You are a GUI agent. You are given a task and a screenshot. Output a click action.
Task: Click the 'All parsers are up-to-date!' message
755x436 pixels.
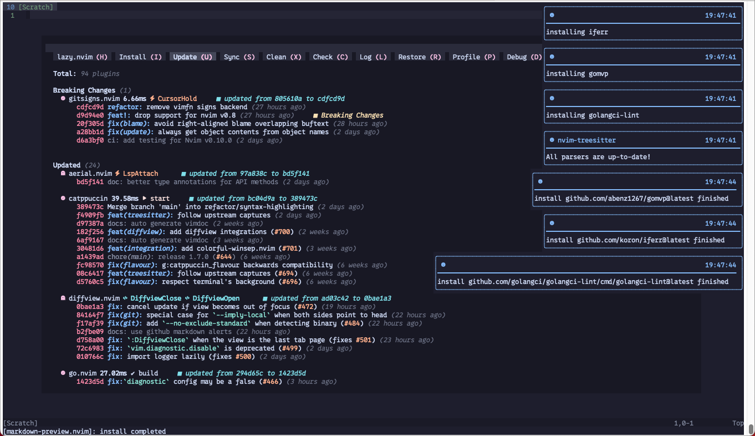(598, 157)
